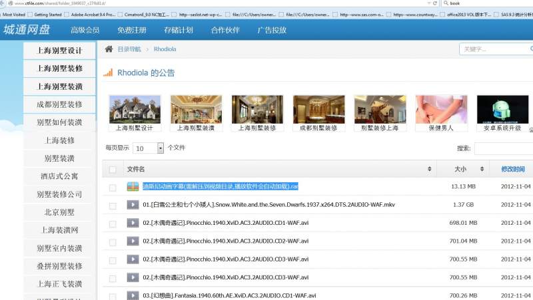Open sidebar link 酒店式公寓
Image resolution: width=533 pixels, height=300 pixels.
pyautogui.click(x=59, y=176)
